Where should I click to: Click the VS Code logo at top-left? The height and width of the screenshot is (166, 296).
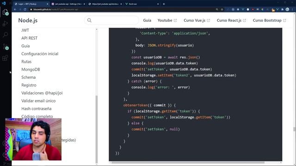[x=4, y=3]
